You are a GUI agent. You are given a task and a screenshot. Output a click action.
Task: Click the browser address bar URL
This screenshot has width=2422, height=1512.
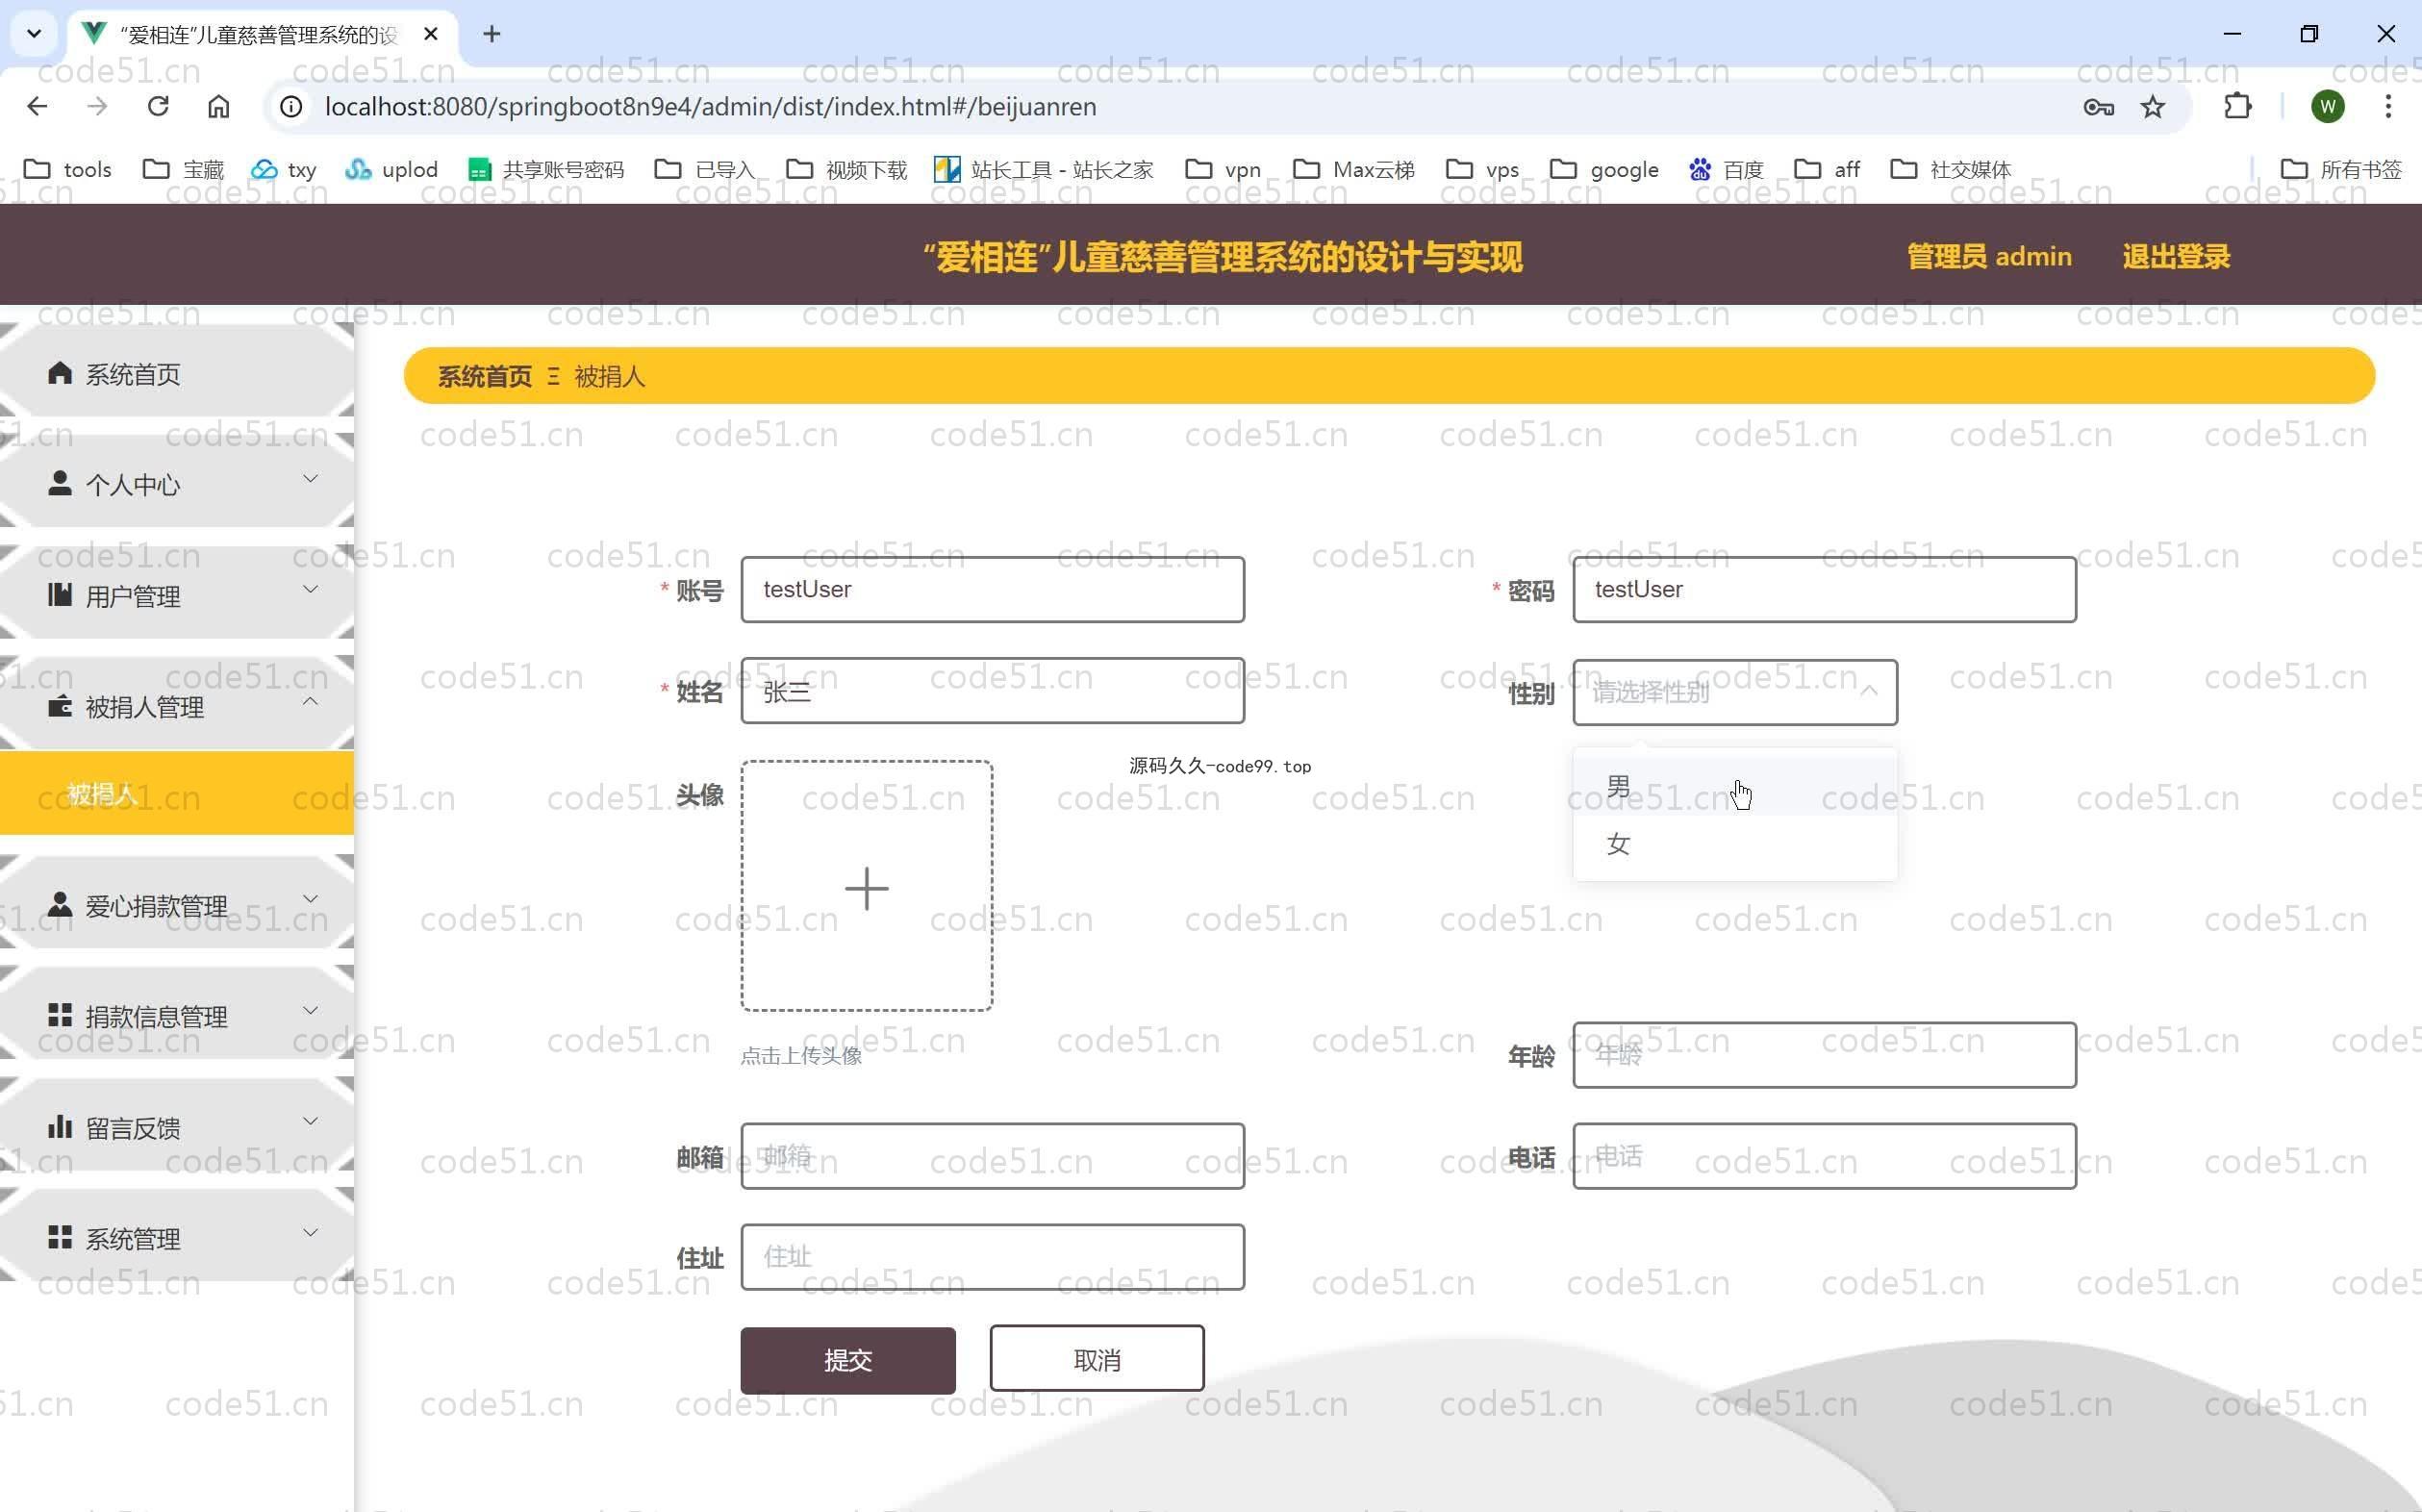710,106
